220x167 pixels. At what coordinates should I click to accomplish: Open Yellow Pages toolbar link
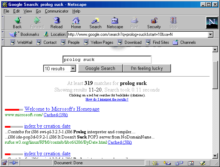[x=99, y=42]
